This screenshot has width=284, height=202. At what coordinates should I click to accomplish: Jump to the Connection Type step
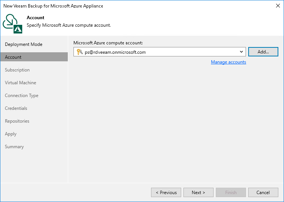pyautogui.click(x=22, y=96)
